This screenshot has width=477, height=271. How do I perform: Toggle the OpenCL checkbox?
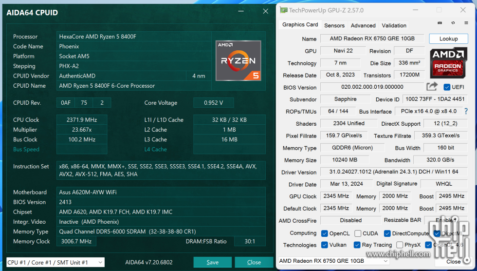point(324,233)
